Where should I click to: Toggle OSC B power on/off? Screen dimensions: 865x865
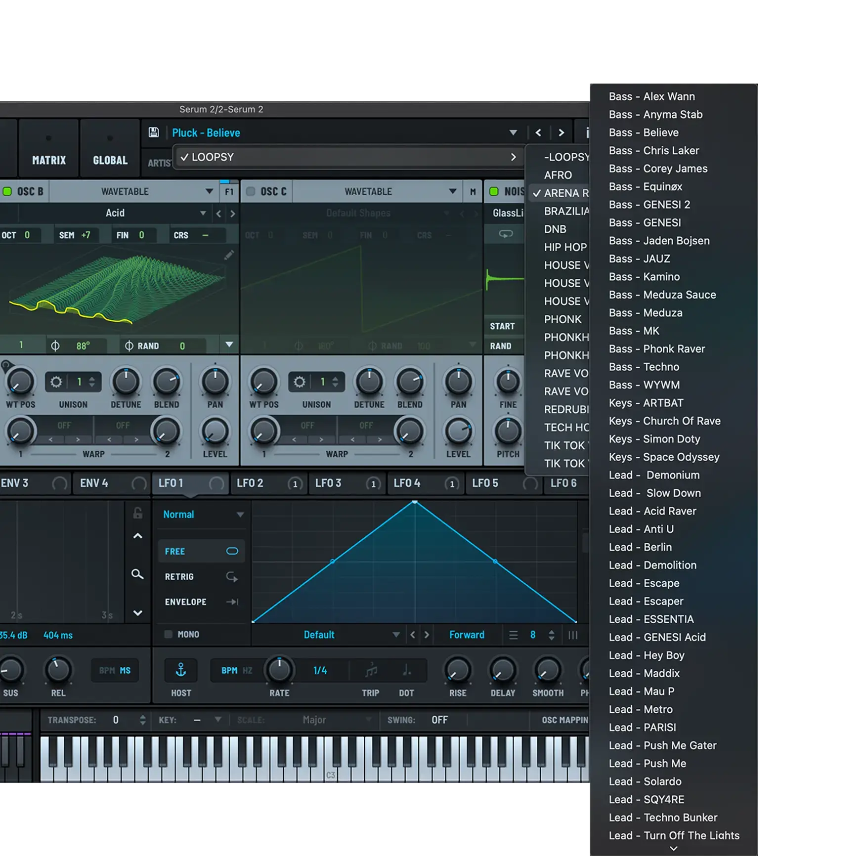7,191
